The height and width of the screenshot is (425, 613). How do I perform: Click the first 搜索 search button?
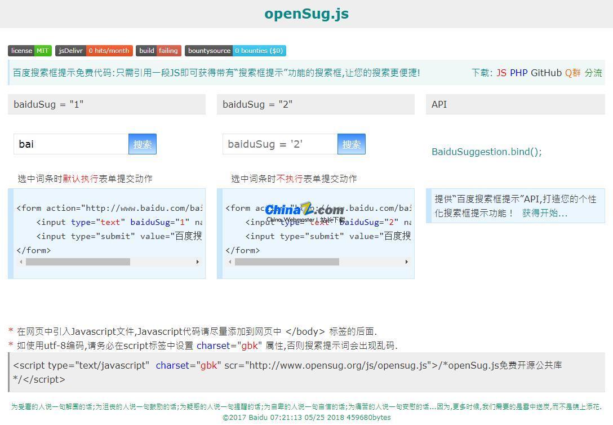tap(143, 144)
